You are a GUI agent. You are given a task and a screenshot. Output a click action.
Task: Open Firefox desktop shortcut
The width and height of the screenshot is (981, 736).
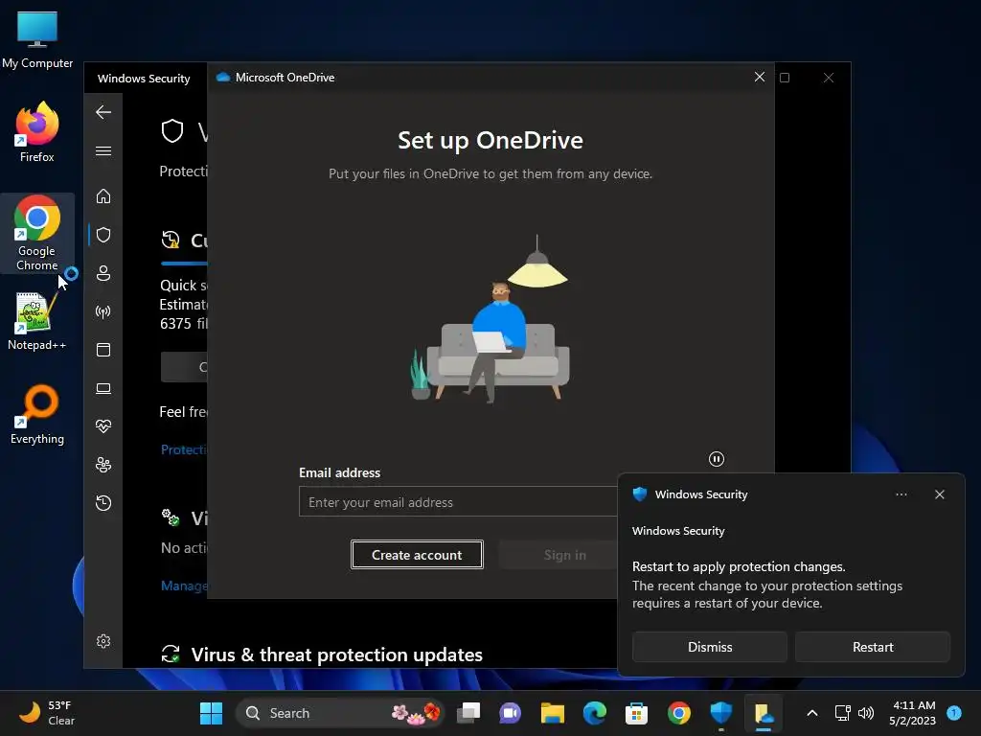pyautogui.click(x=37, y=132)
